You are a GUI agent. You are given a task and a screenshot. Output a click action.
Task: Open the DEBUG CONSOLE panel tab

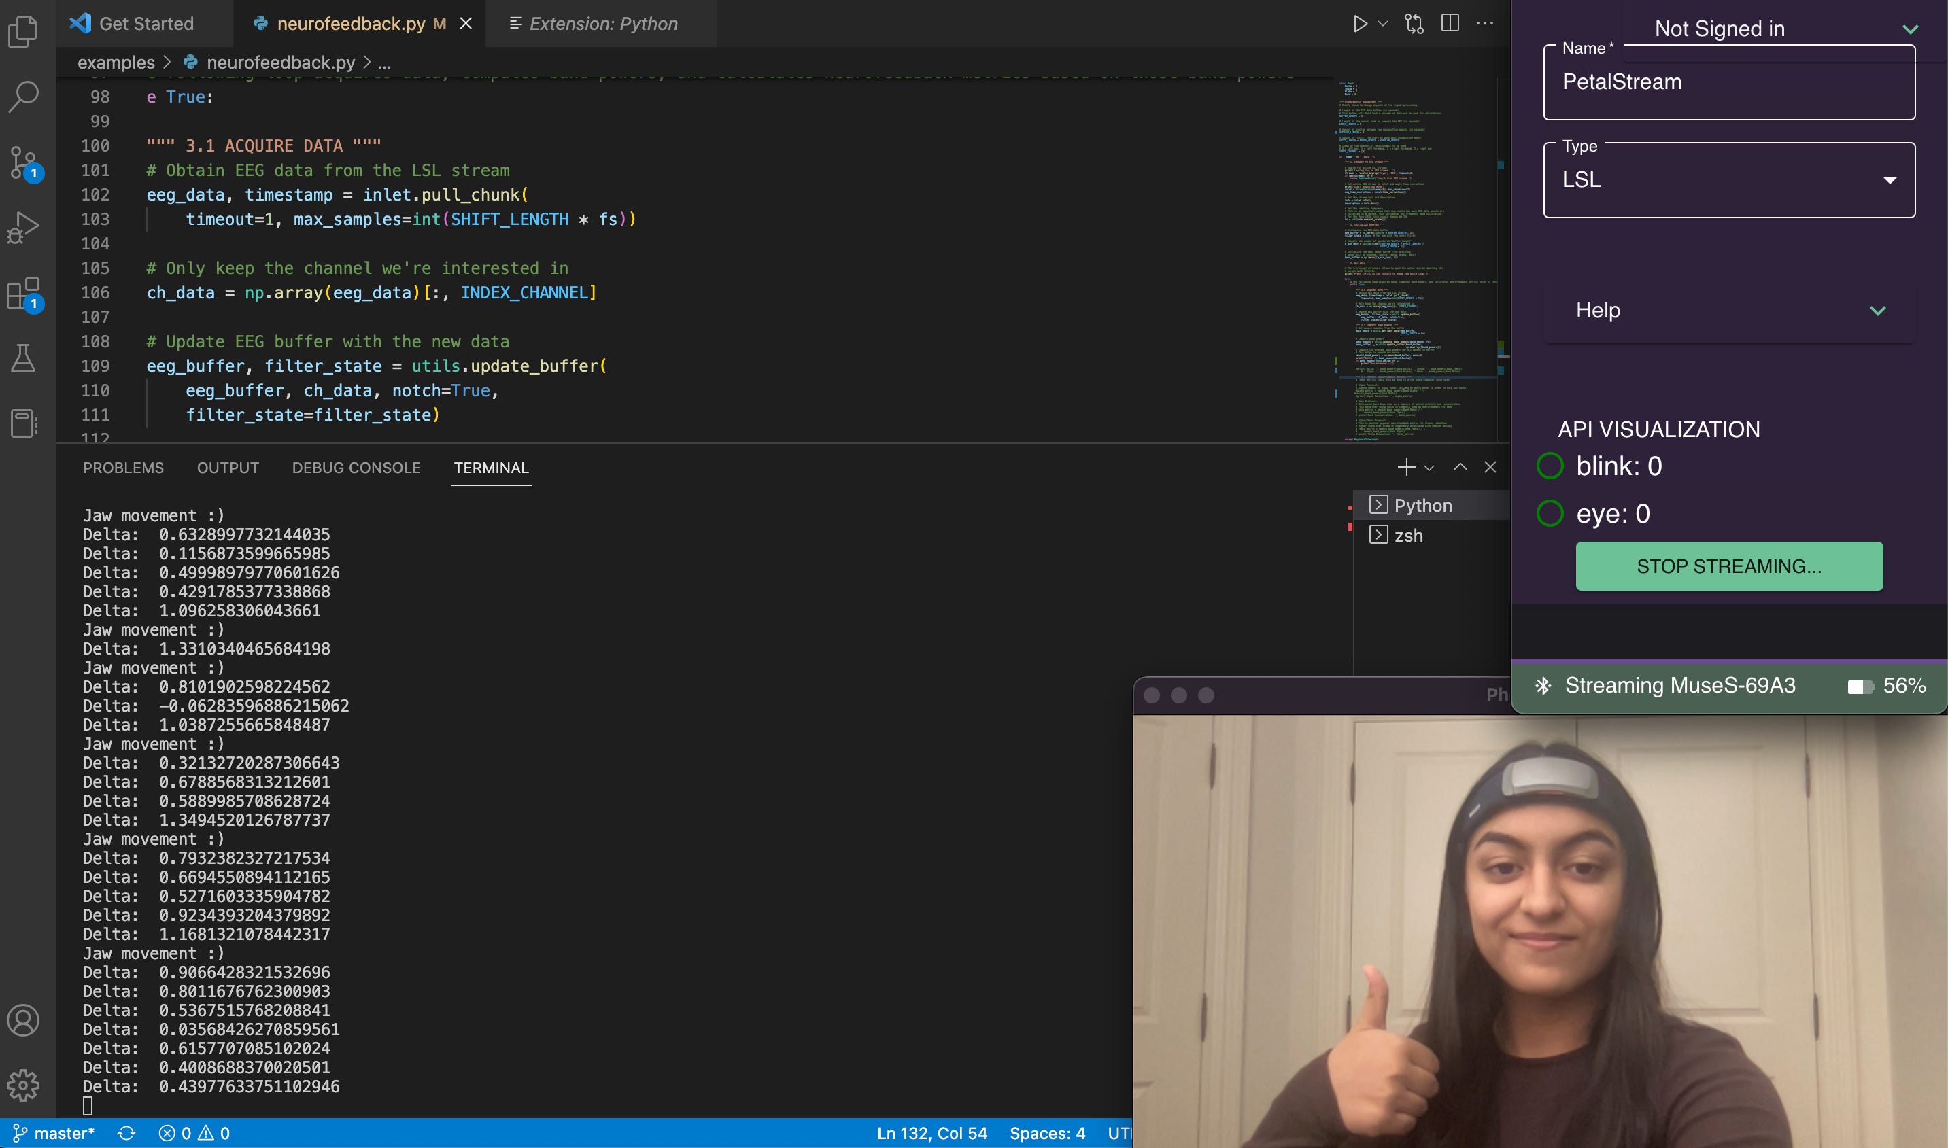(x=357, y=467)
